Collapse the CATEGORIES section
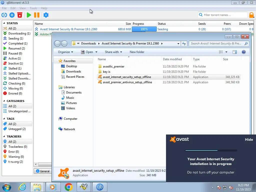Viewport: 256px width, 192px height. (x=4, y=101)
